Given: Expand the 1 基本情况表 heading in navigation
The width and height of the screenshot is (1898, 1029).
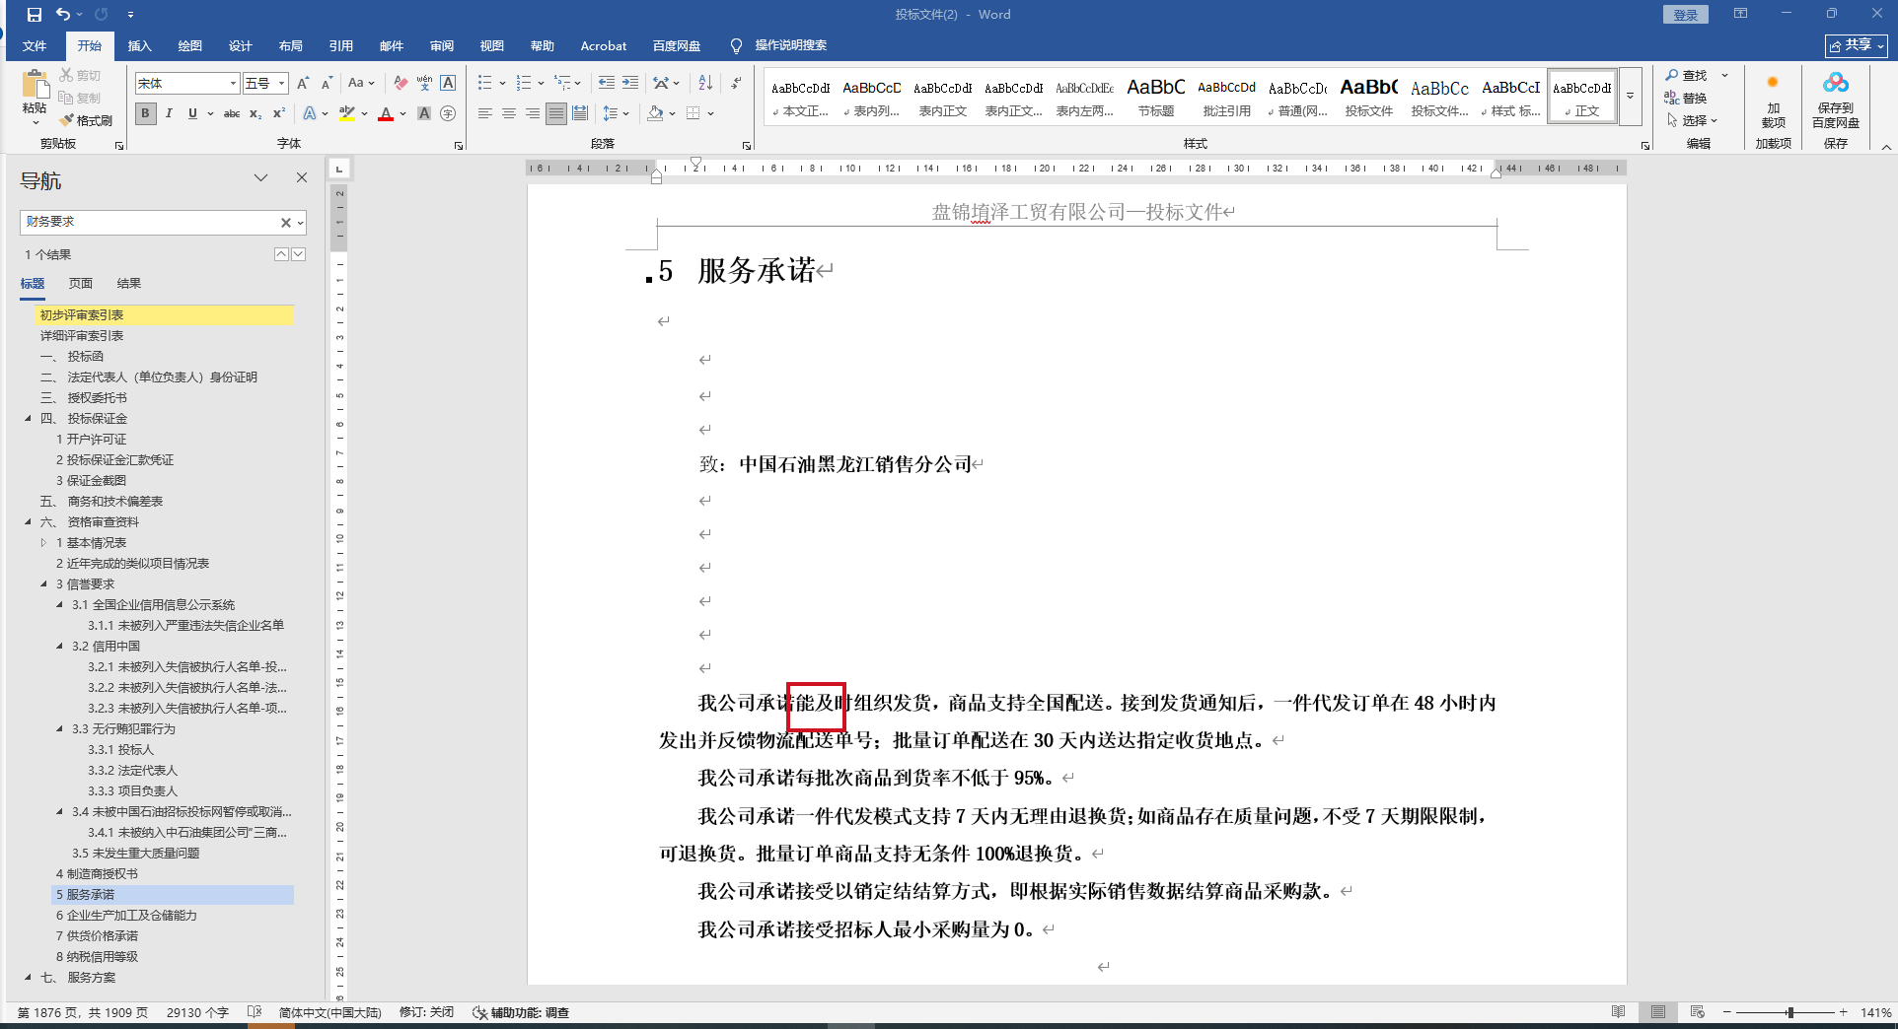Looking at the screenshot, I should click(x=43, y=543).
